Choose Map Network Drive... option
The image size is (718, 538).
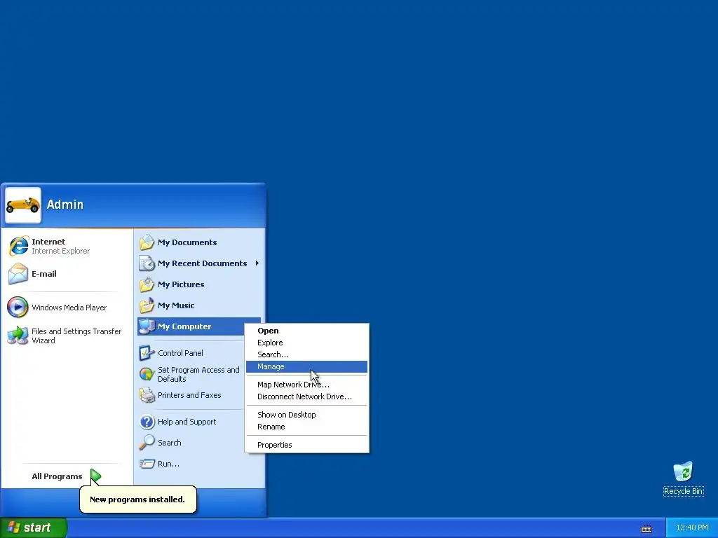pos(306,385)
